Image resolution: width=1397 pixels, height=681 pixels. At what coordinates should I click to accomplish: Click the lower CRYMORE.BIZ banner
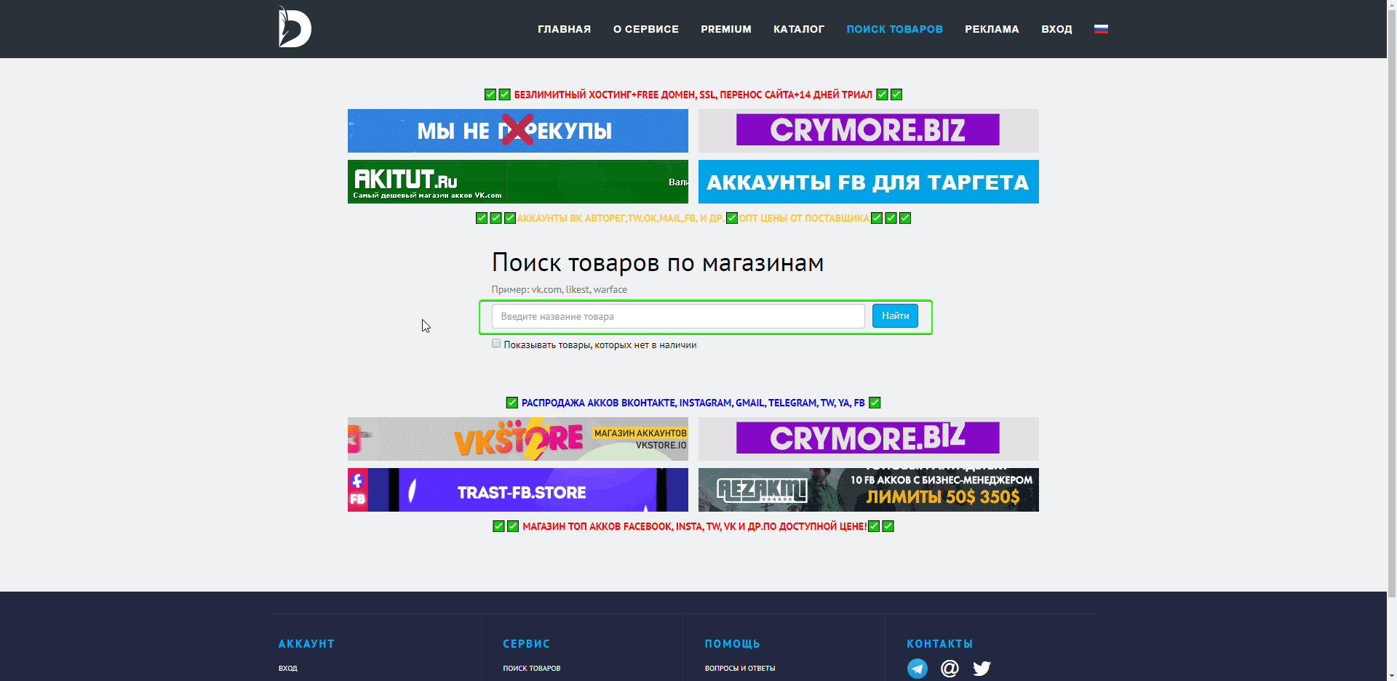point(869,439)
